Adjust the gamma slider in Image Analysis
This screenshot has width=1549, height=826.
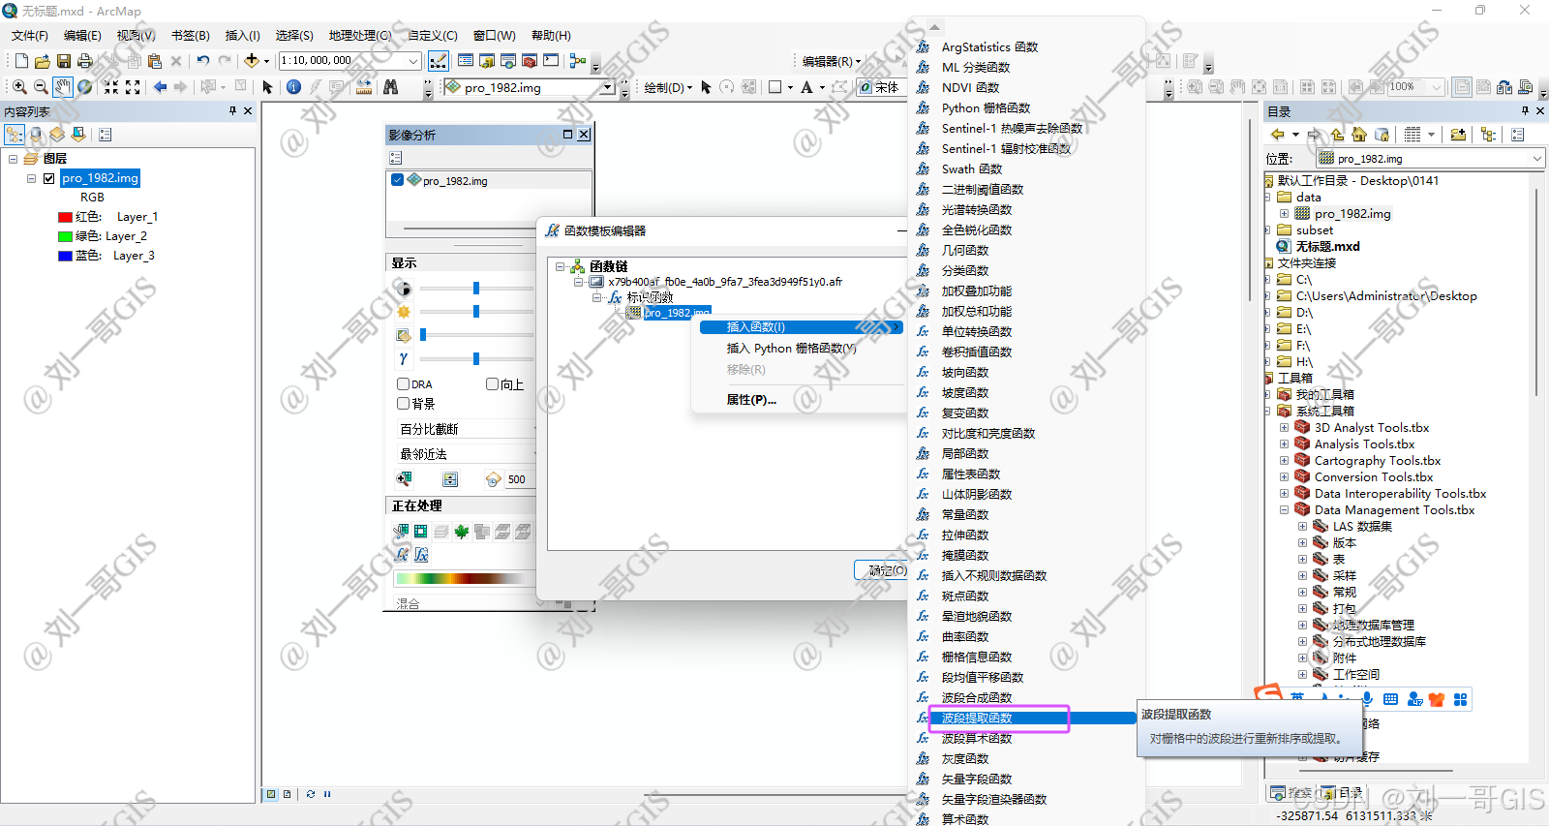(475, 359)
